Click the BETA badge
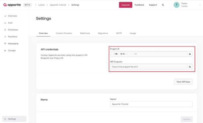The image size is (203, 123). point(28,5)
